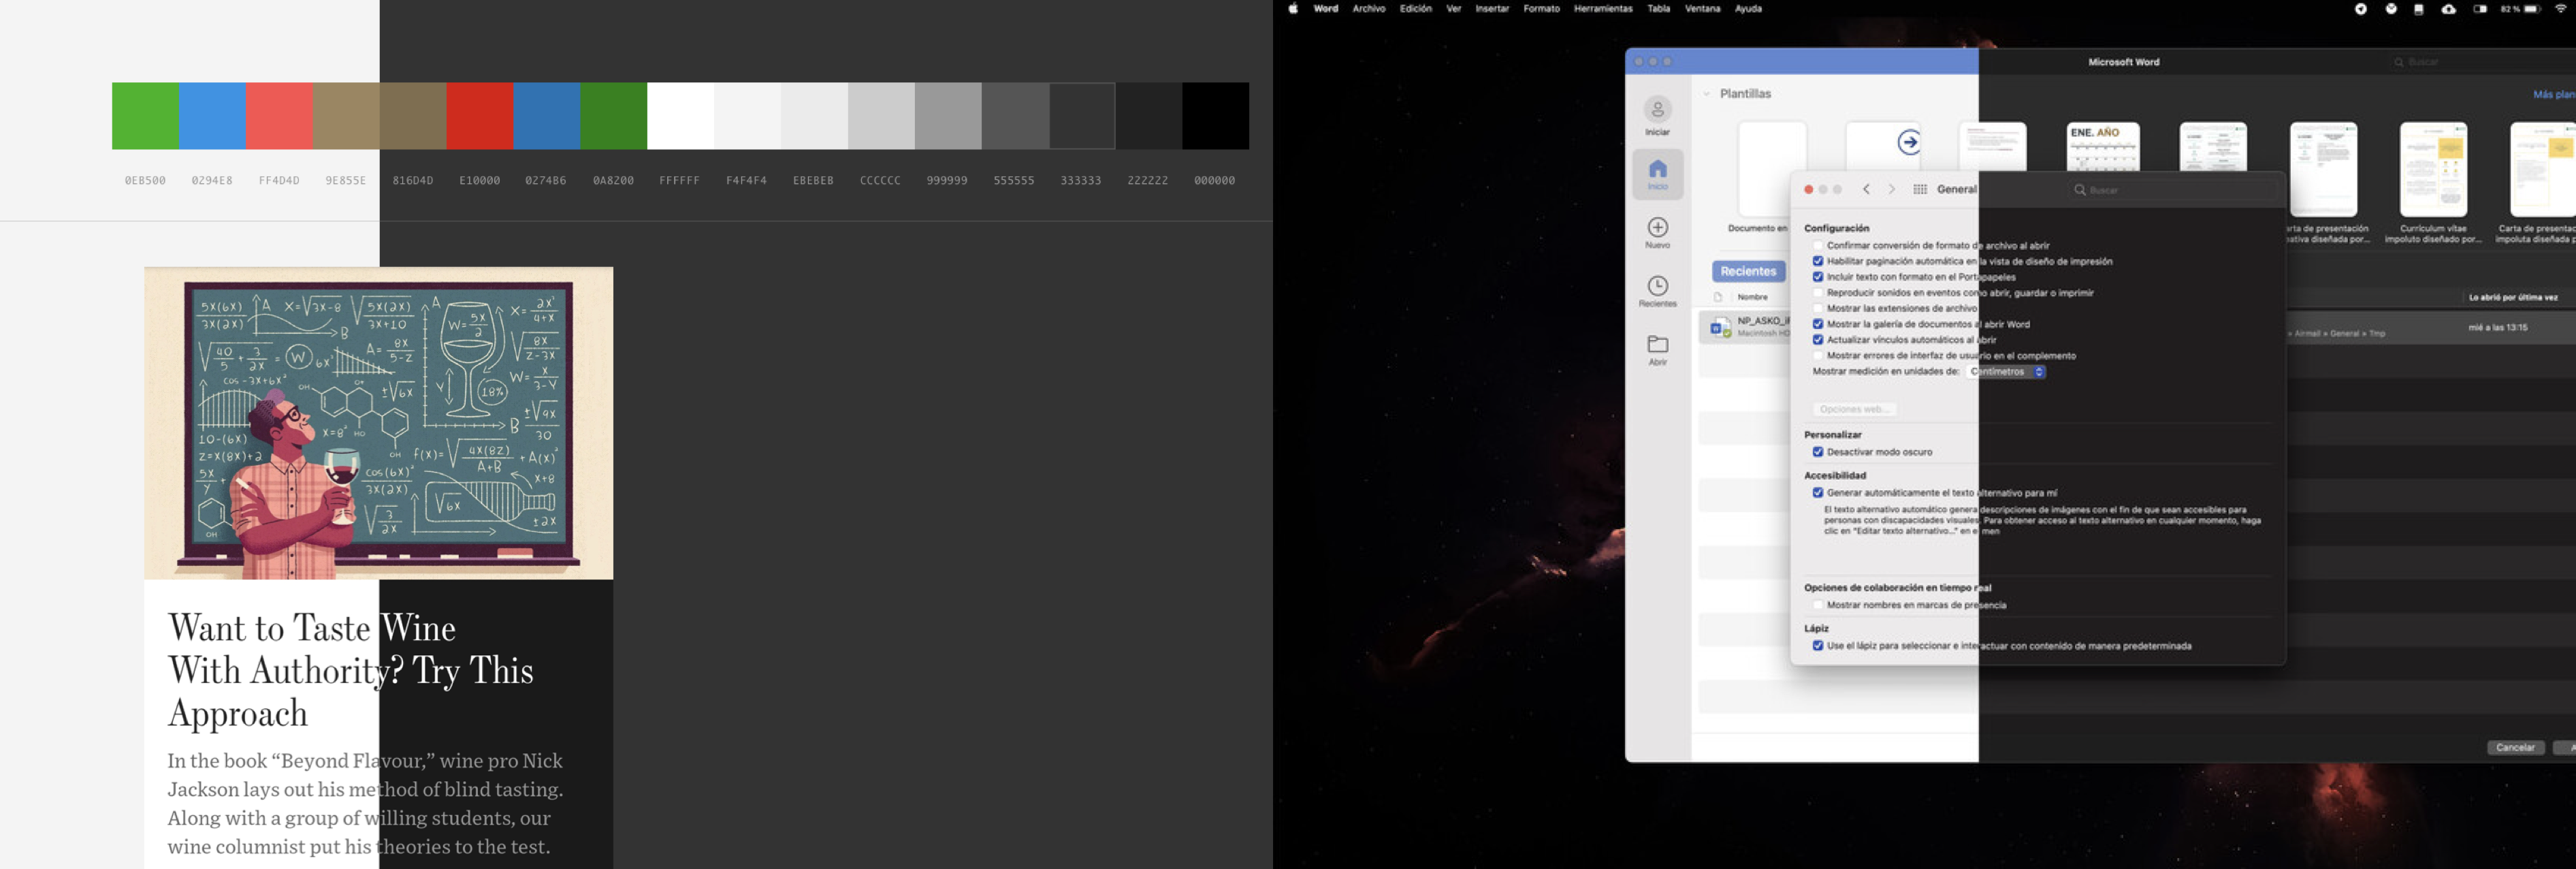Viewport: 2576px width, 869px height.
Task: Toggle Mostrar nombres en marcas de presencia checkbox
Action: (x=1818, y=605)
